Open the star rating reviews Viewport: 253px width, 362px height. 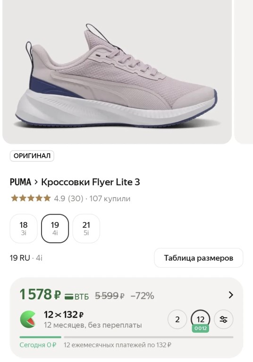click(x=31, y=198)
